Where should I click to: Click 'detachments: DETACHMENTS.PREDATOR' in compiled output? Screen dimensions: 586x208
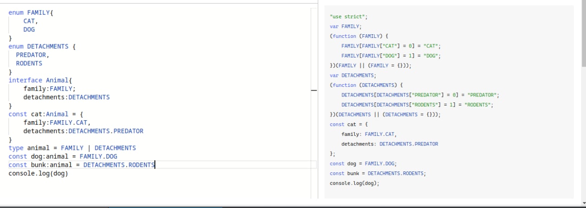pos(390,144)
